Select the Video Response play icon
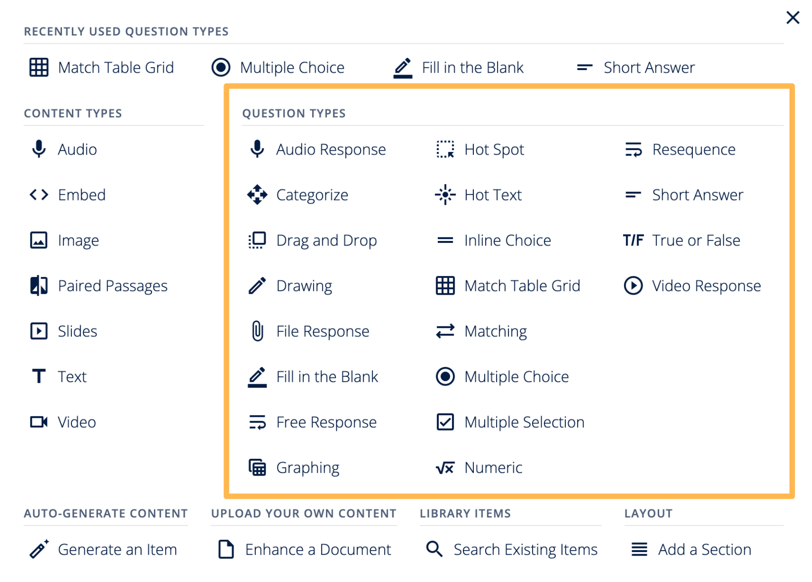Image resolution: width=812 pixels, height=582 pixels. point(633,286)
